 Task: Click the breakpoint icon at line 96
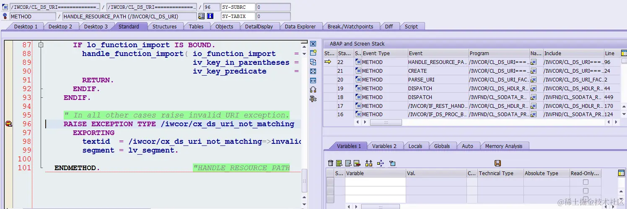pos(8,124)
